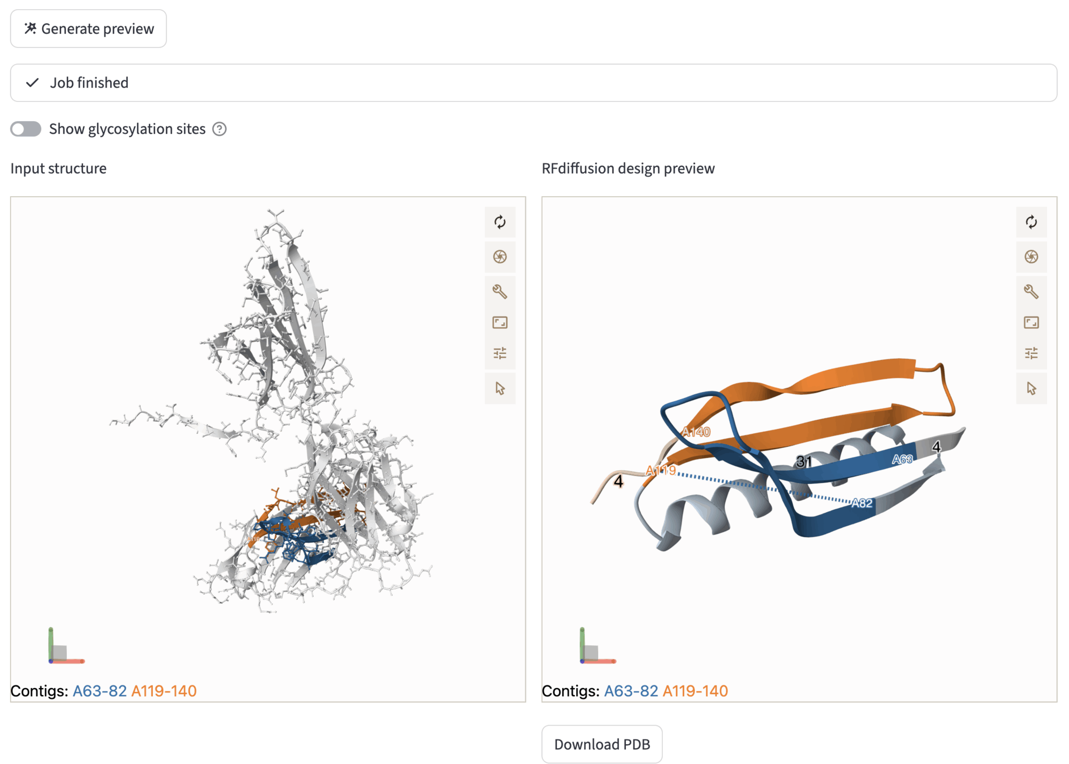Viewport: 1069px width, 764px height.
Task: Click the Generate preview button
Action: click(x=89, y=29)
